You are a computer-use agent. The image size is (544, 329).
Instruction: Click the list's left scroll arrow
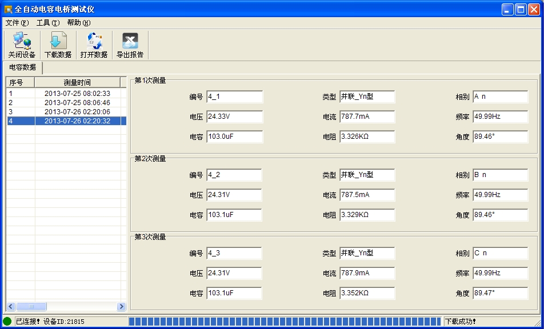11,307
